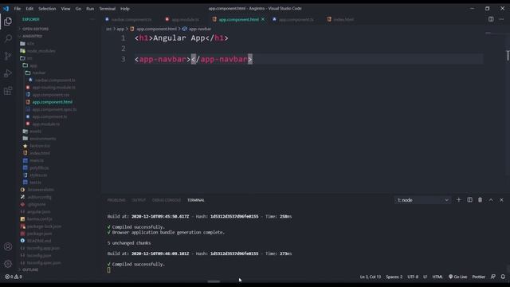Open the Search view in activity bar
The width and height of the screenshot is (510, 287).
[x=8, y=39]
